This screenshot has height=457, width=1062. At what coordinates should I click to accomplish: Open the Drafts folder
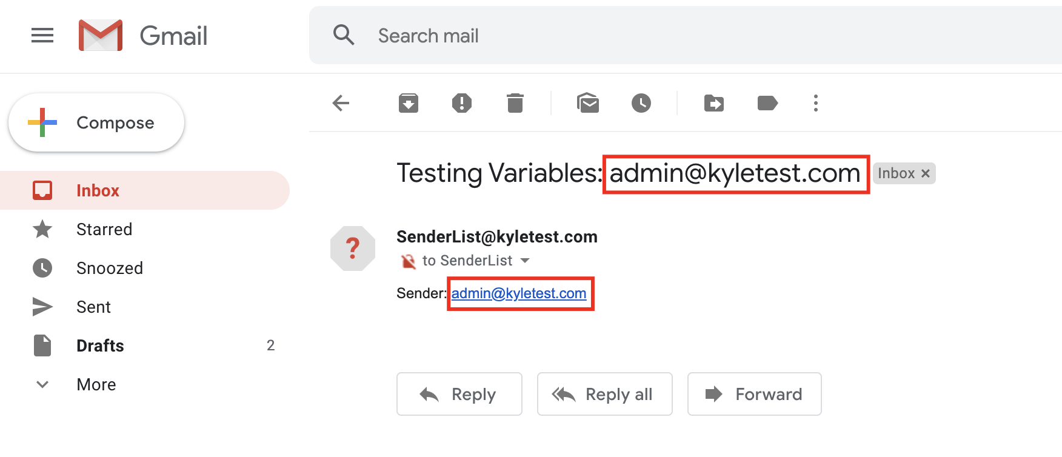click(100, 345)
